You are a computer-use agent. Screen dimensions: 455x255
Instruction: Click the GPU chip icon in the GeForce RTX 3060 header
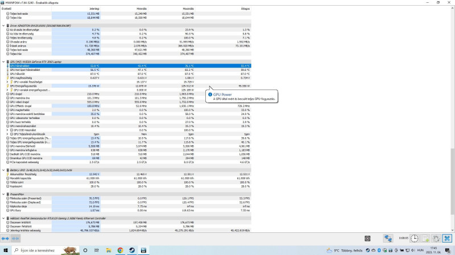click(x=8, y=62)
